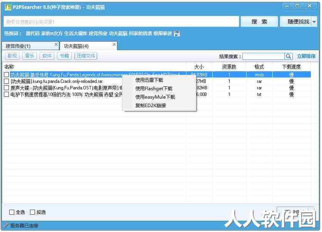Screen dimensions: 322x232
Task: Focus the main search input field
Action: pos(121,22)
